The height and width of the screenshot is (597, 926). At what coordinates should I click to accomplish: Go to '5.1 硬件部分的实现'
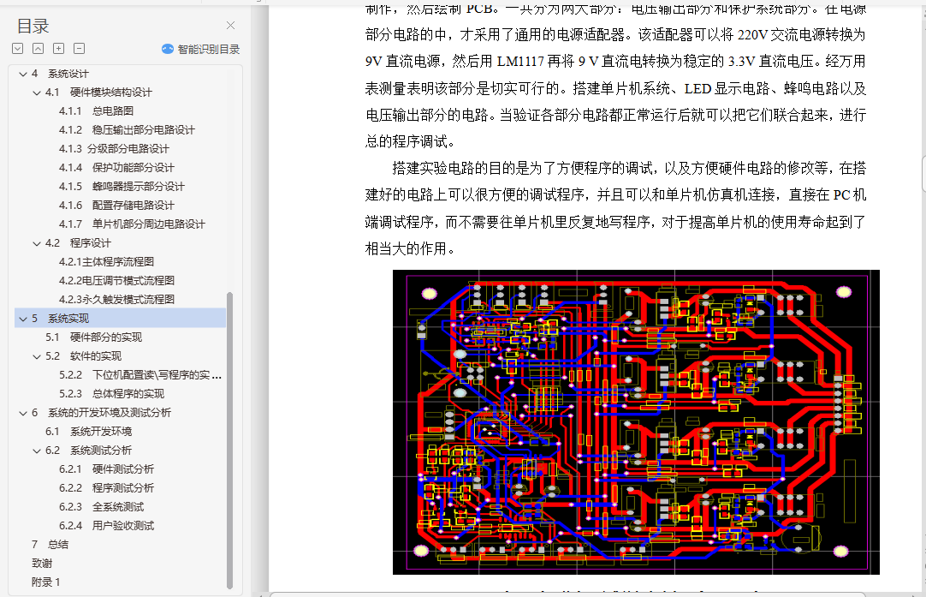pos(93,337)
